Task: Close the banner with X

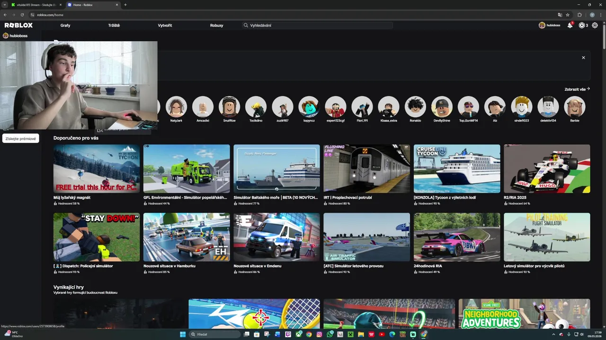Action: coord(583,58)
